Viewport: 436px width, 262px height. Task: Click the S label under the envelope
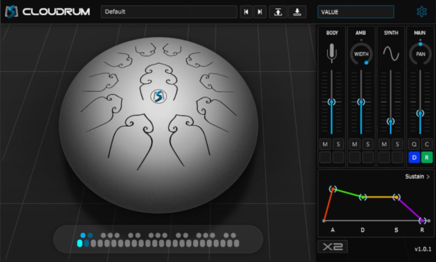tap(396, 230)
